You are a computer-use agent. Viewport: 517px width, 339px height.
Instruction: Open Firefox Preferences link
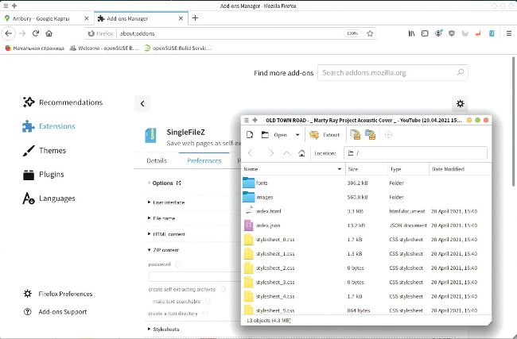point(65,294)
